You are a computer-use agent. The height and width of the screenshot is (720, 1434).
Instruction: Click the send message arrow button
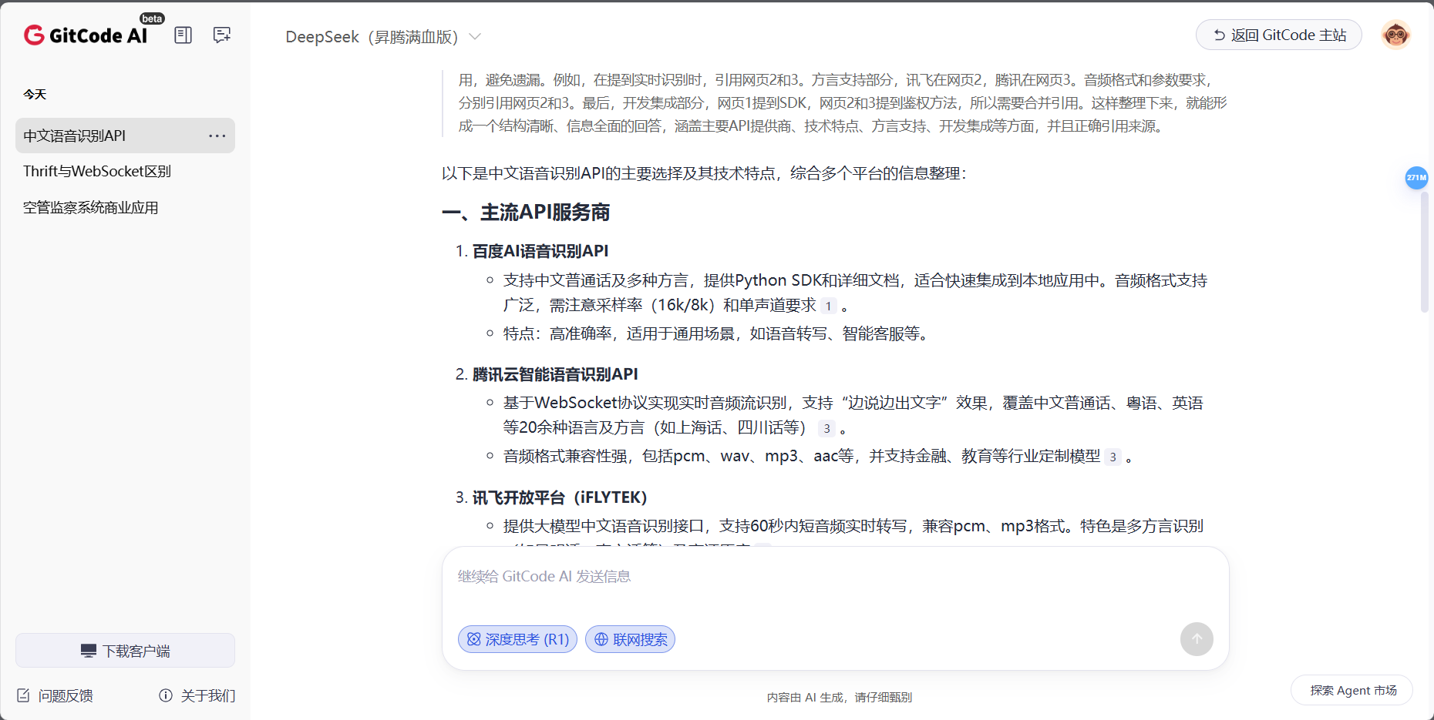[1197, 639]
